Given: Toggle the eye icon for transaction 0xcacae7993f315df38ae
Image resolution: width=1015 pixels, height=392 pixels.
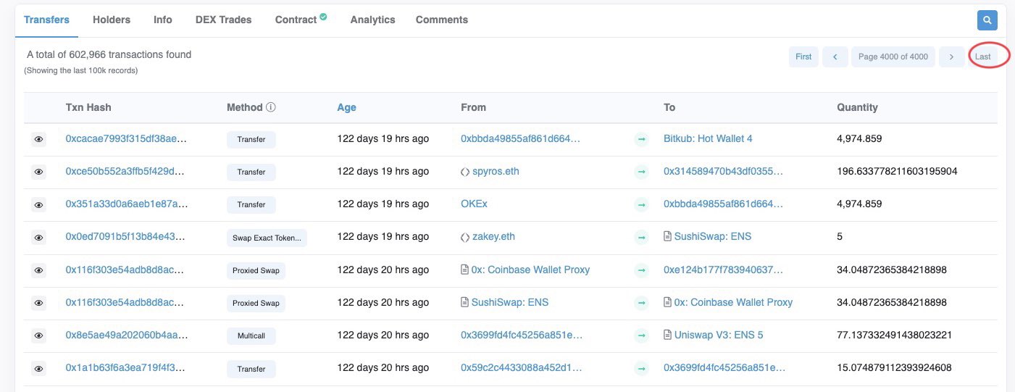Looking at the screenshot, I should pyautogui.click(x=39, y=139).
